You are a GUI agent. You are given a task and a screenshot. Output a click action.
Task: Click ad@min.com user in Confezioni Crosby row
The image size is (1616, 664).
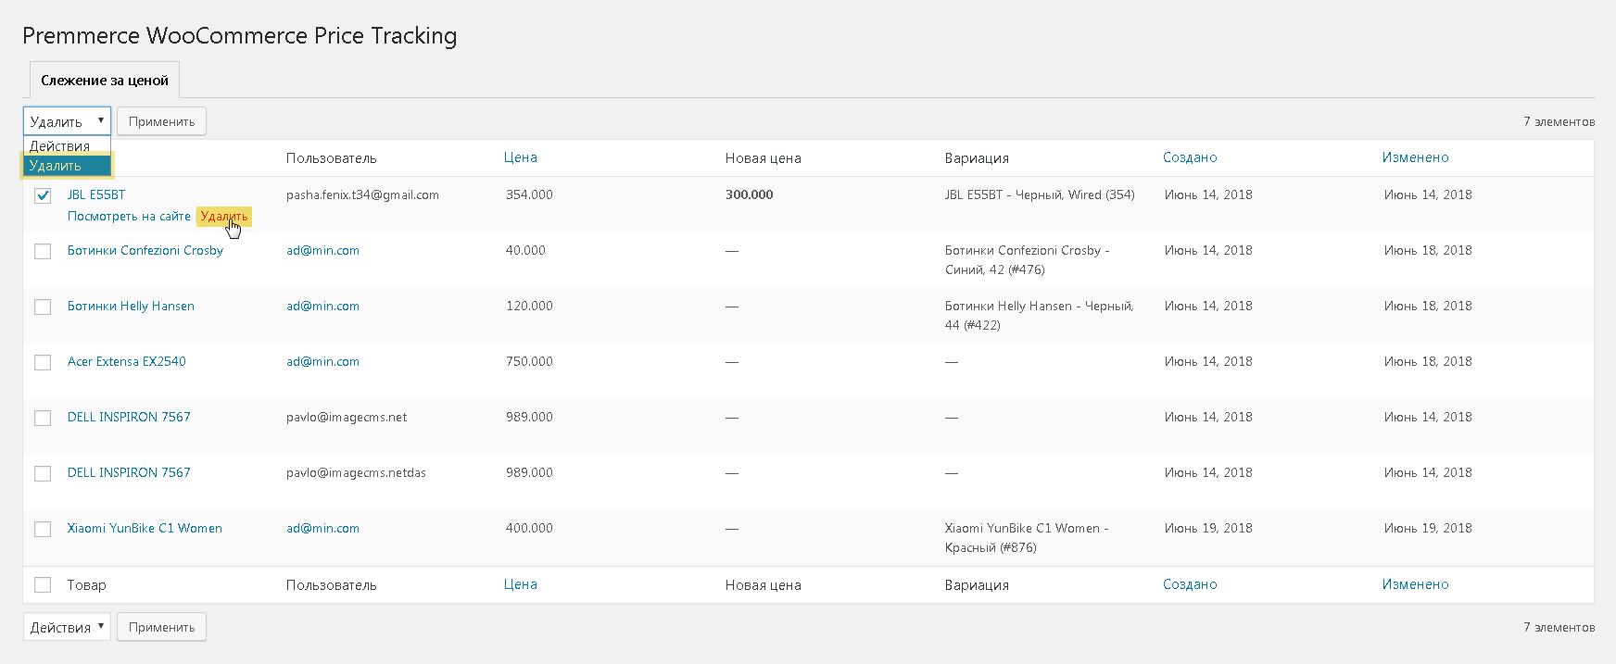[x=322, y=250]
